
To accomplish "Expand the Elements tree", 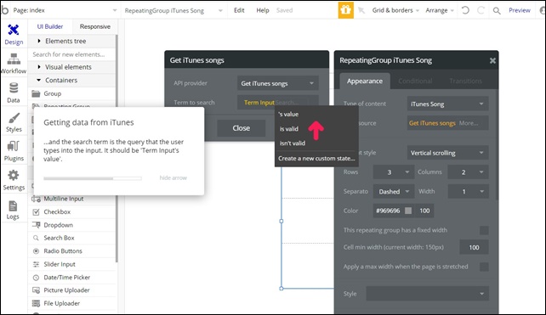I will tap(71, 41).
